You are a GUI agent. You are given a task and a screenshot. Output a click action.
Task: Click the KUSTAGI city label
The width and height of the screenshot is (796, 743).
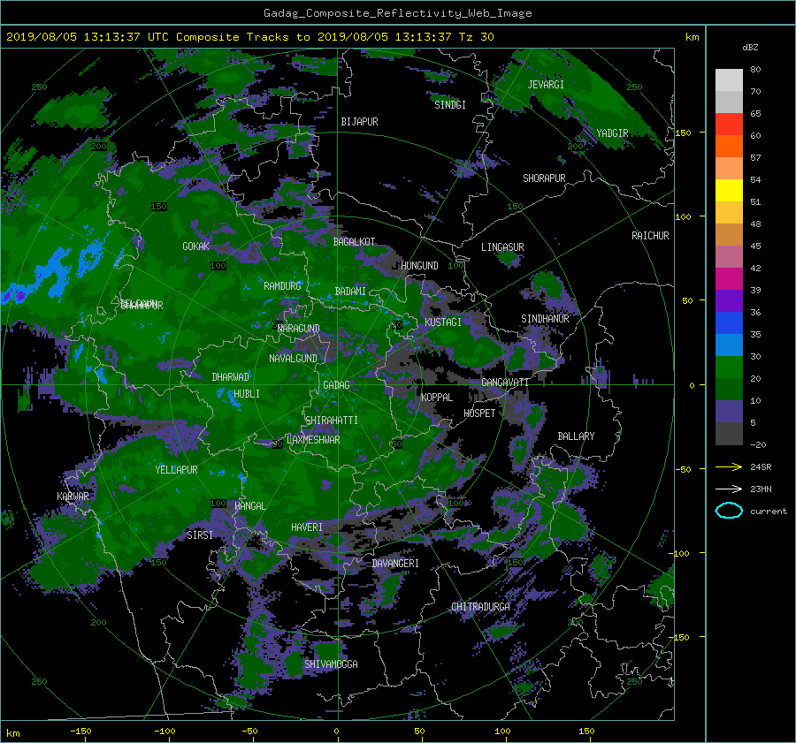coord(443,322)
